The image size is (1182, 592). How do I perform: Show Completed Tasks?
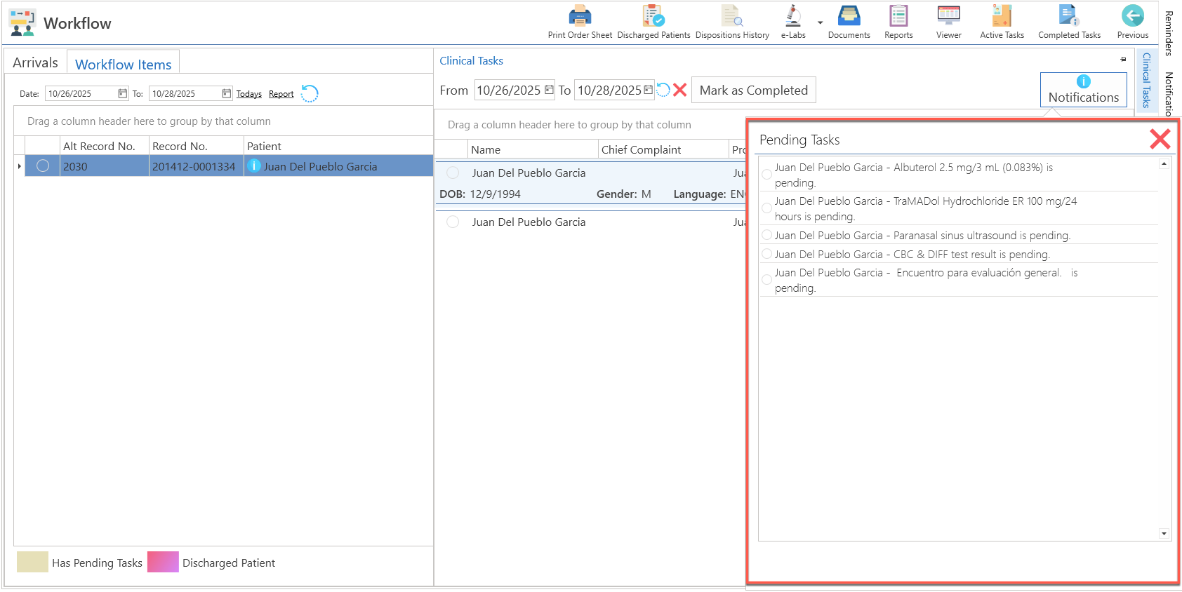[1069, 22]
